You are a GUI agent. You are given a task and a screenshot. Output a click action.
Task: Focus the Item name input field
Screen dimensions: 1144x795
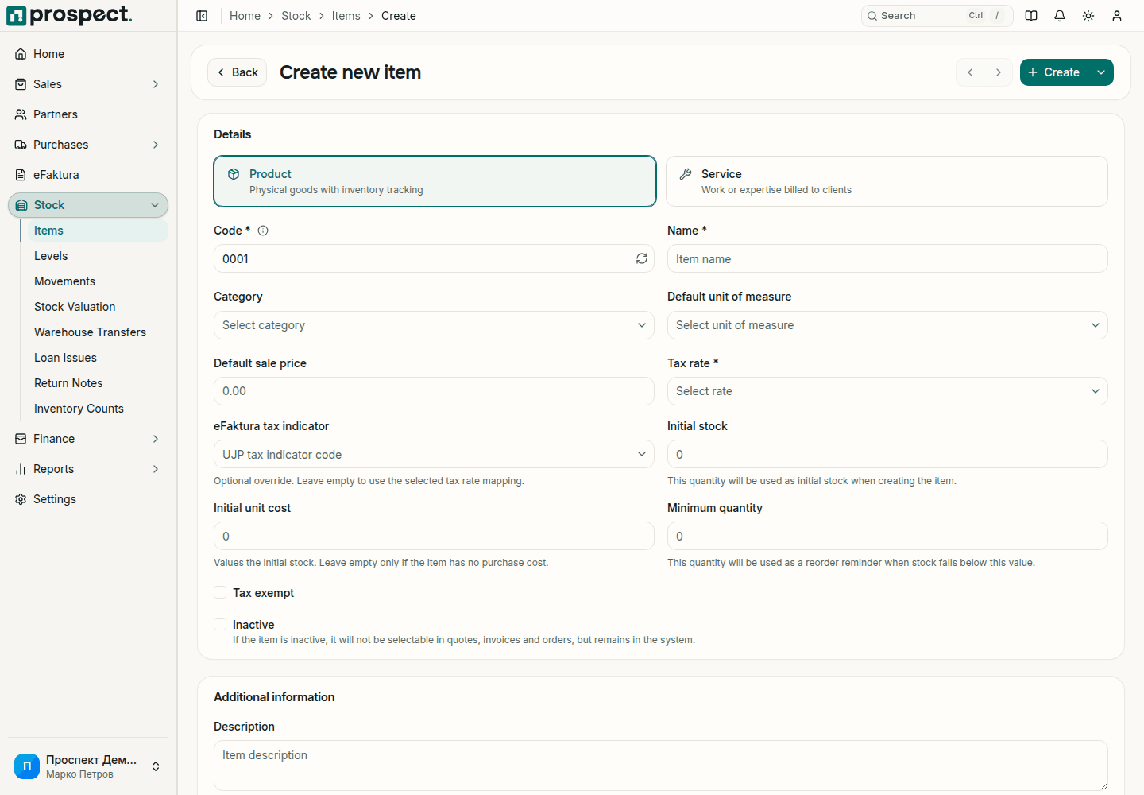click(x=887, y=258)
